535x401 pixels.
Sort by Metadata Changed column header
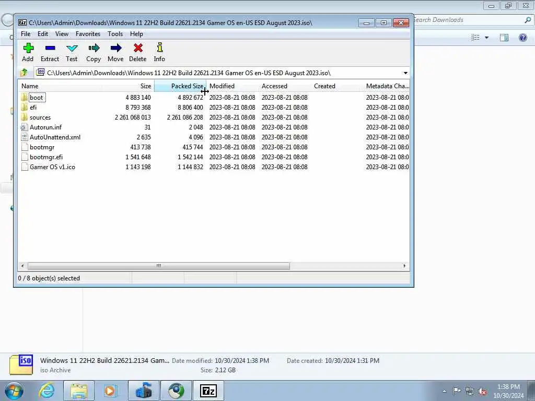[387, 86]
